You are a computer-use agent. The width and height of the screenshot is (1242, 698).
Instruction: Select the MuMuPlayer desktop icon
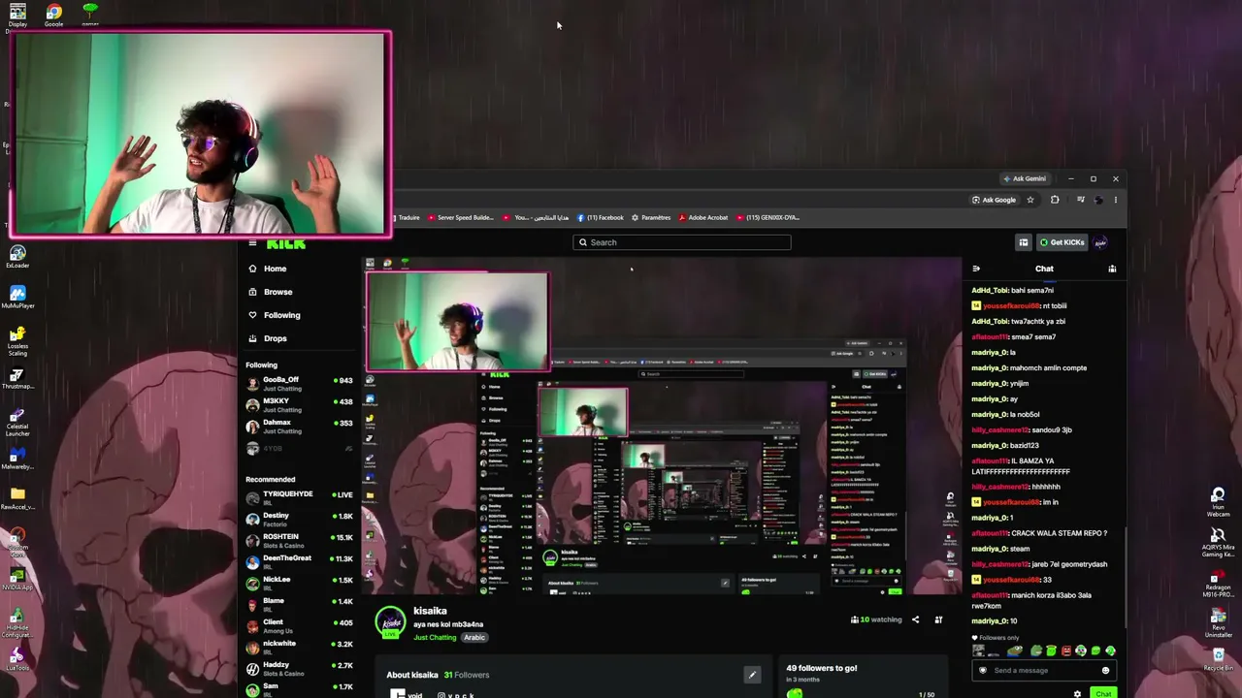[17, 297]
